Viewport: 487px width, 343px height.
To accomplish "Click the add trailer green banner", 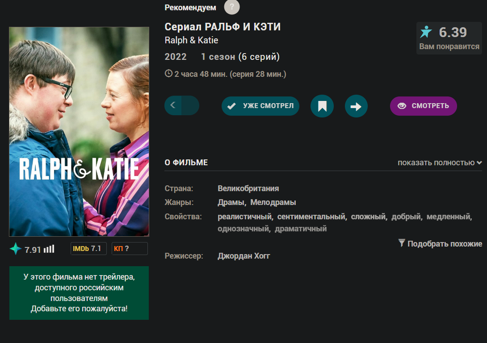I will click(79, 293).
